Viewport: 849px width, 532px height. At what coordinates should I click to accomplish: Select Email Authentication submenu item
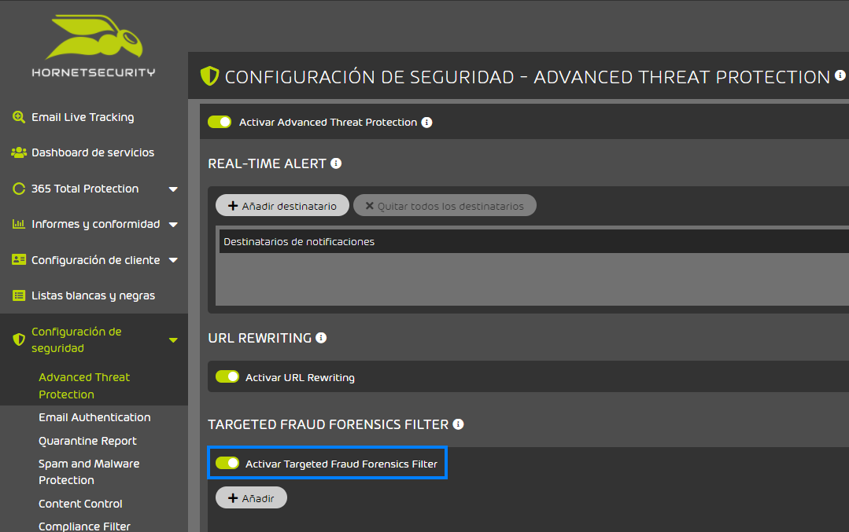tap(94, 417)
